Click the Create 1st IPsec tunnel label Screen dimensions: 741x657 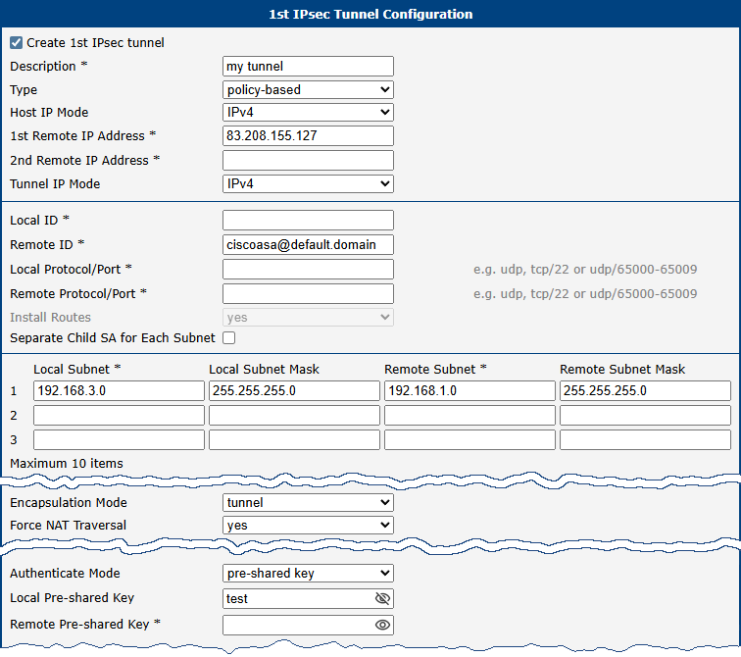click(x=95, y=43)
